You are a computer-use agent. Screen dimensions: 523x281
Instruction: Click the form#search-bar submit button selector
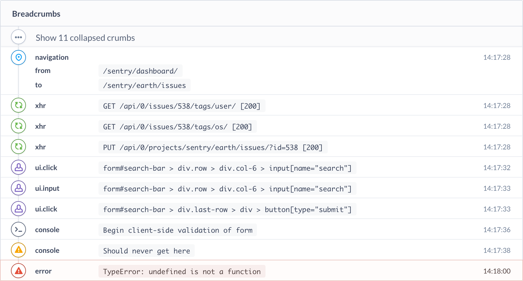227,209
